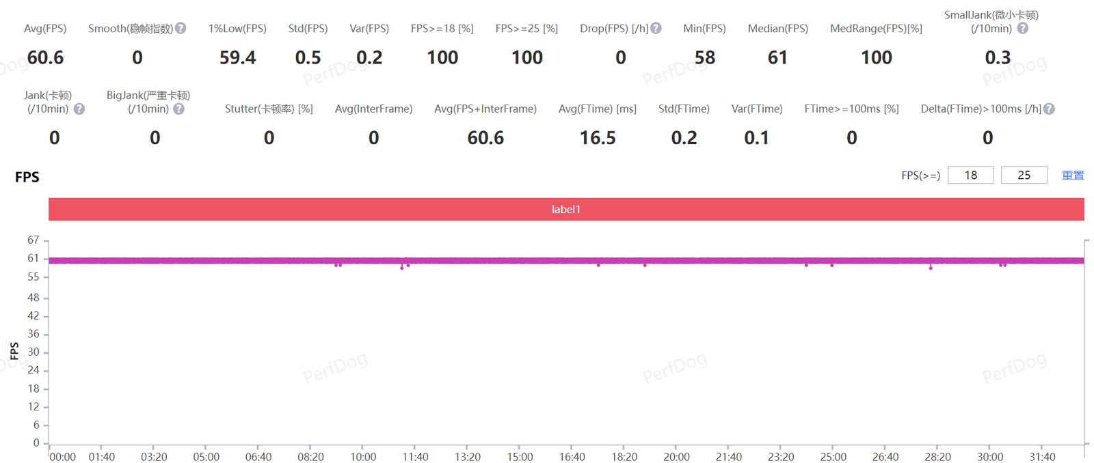Click help icon next to Smooth(稳帧指数)
This screenshot has height=463, width=1094.
181,28
